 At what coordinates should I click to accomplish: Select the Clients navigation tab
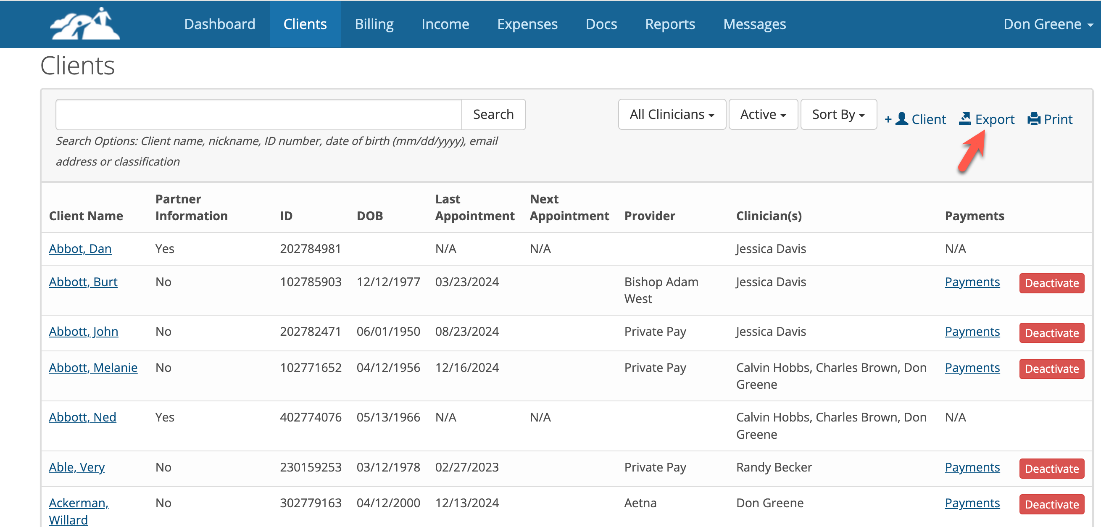pyautogui.click(x=305, y=24)
